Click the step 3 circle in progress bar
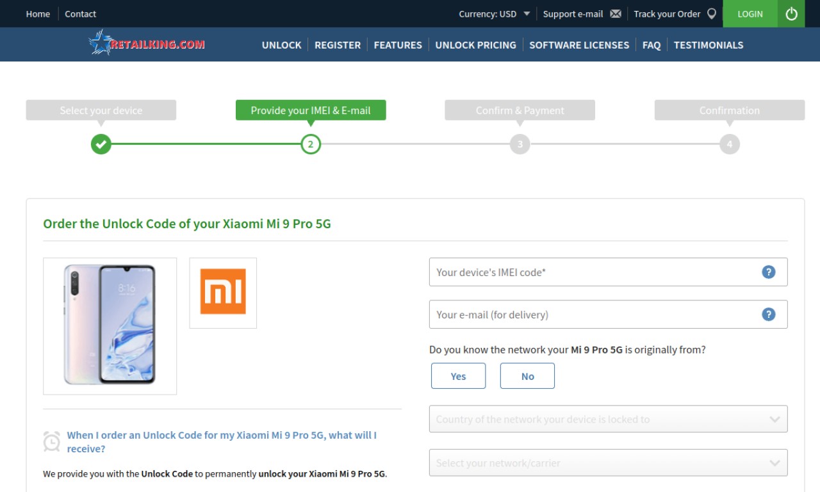This screenshot has height=492, width=820. (x=520, y=144)
